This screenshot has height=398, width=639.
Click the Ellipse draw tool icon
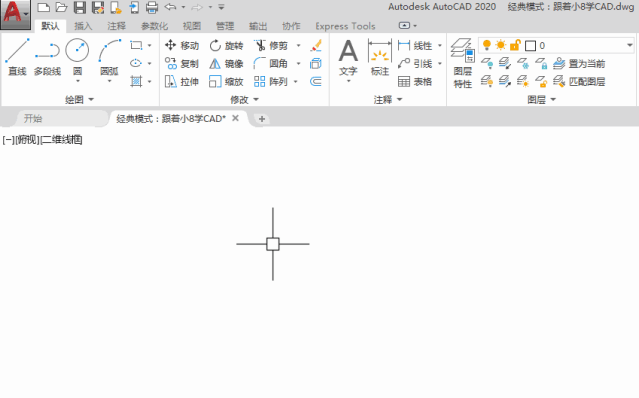point(136,63)
